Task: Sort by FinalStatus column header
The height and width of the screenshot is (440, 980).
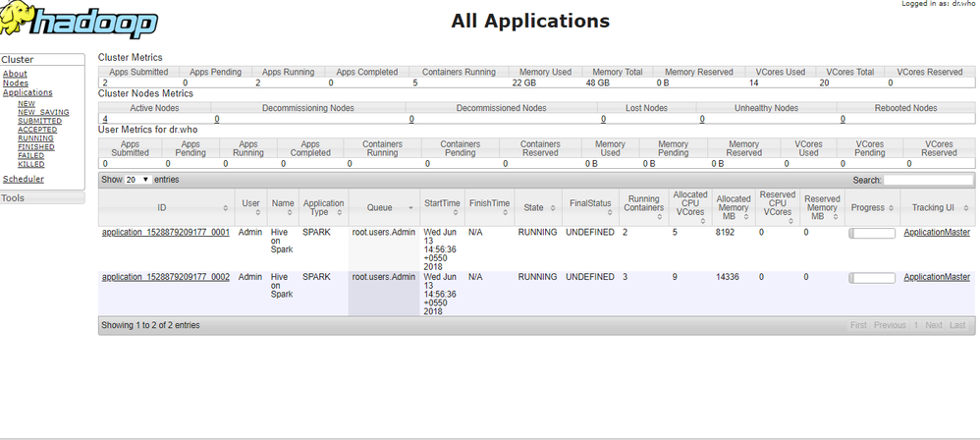Action: point(590,207)
